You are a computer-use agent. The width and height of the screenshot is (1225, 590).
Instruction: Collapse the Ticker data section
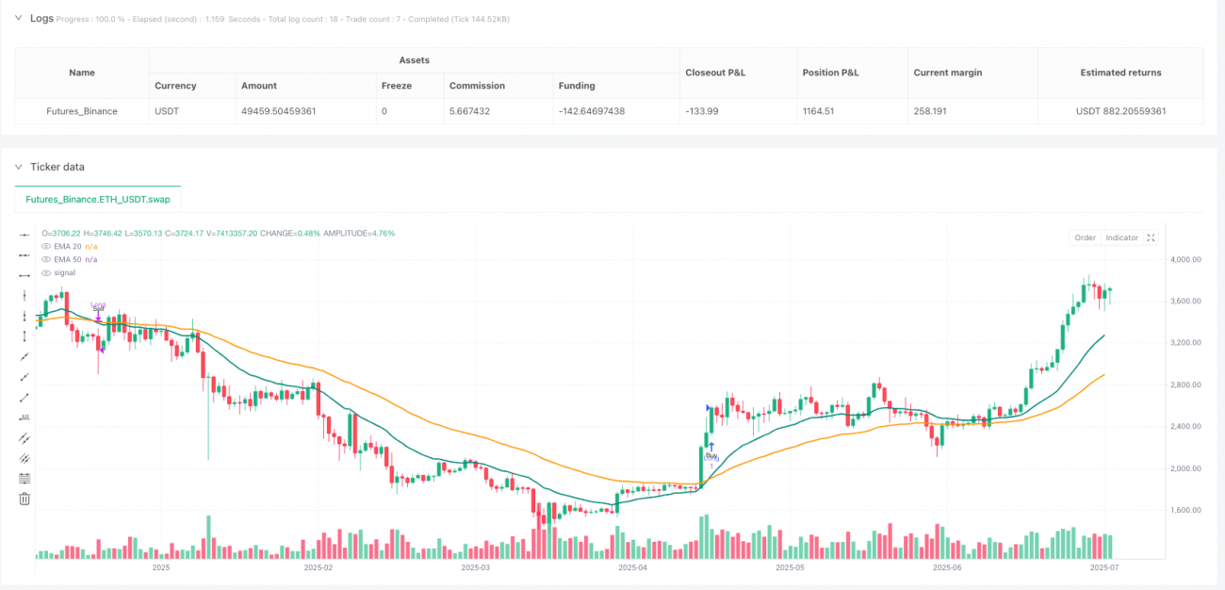(18, 167)
